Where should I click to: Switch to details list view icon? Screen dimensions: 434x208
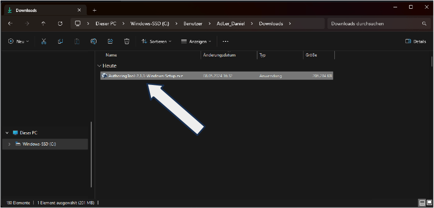[422, 202]
